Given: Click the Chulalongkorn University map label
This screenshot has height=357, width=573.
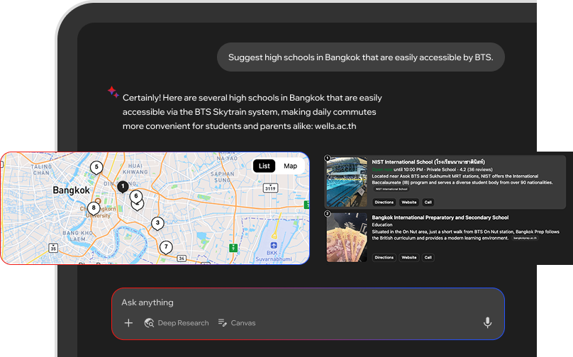Looking at the screenshot, I should click(98, 212).
